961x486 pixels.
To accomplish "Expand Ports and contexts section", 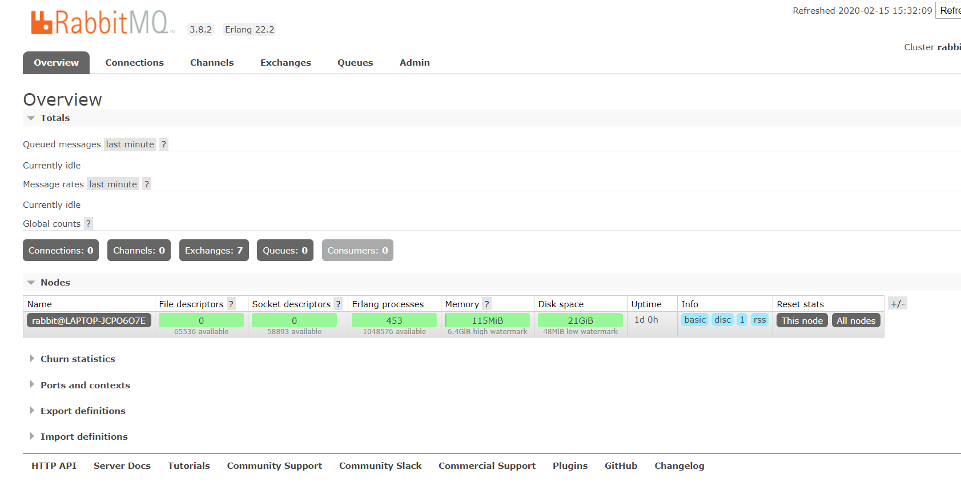I will click(85, 385).
